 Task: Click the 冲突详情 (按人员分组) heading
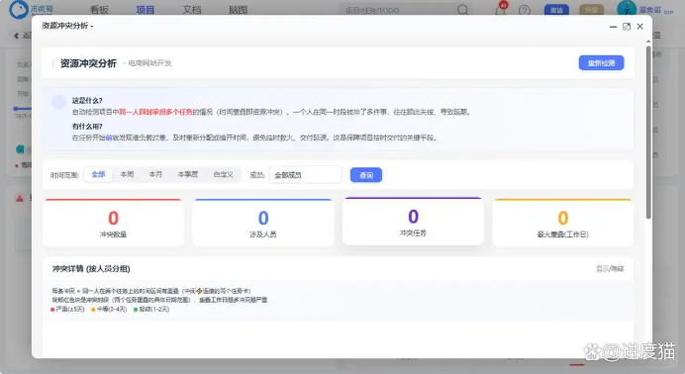tap(91, 269)
